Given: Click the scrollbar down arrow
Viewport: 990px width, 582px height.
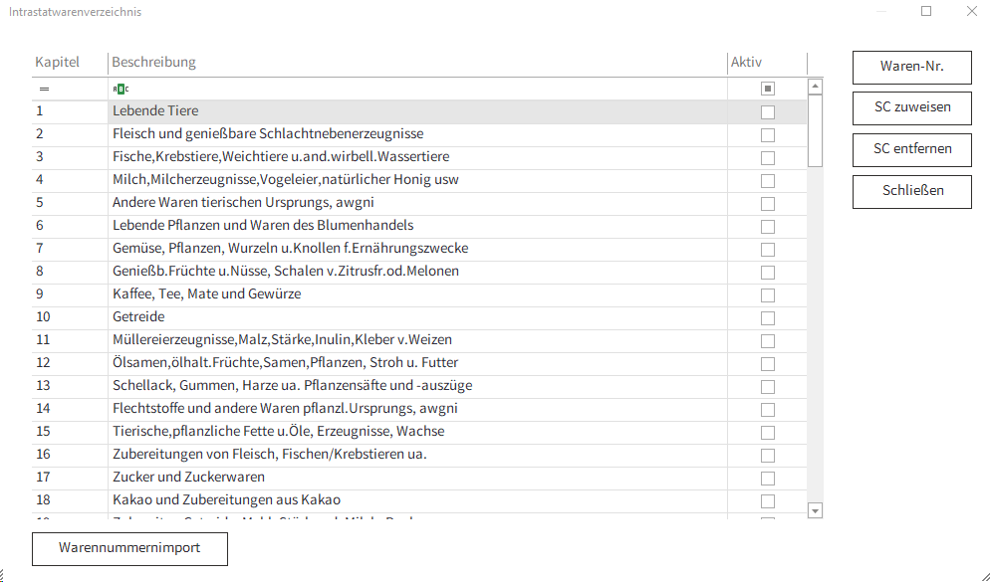Looking at the screenshot, I should coord(815,509).
